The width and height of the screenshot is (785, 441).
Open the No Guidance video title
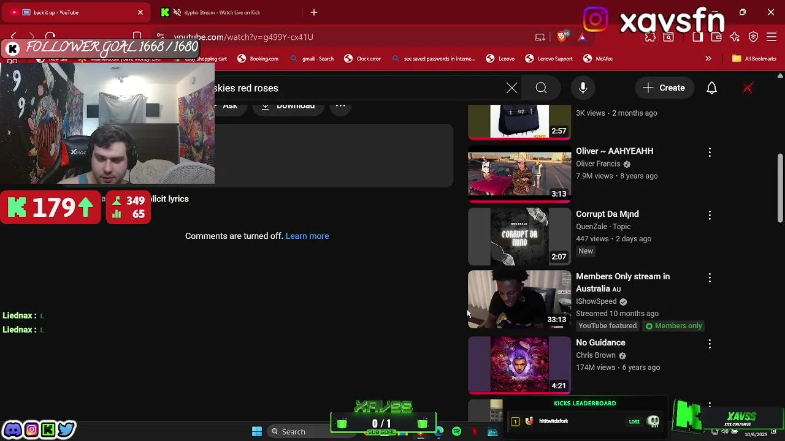(x=600, y=342)
